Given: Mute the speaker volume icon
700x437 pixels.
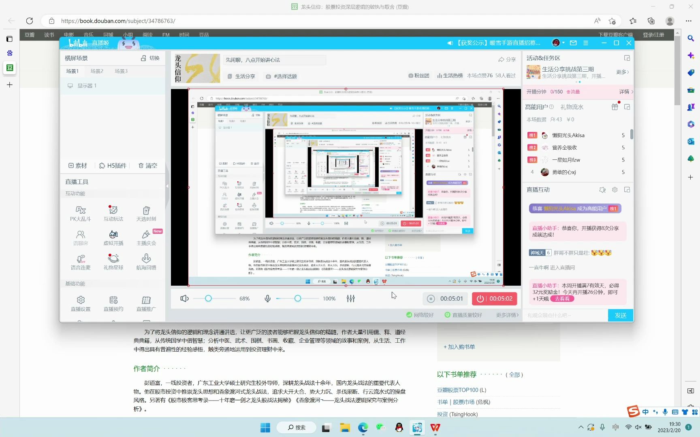Looking at the screenshot, I should (x=184, y=299).
